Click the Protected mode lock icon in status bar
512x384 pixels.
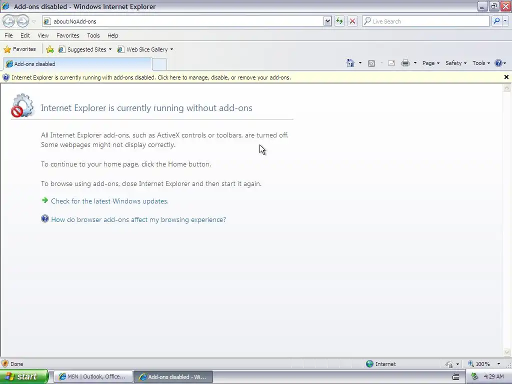449,364
